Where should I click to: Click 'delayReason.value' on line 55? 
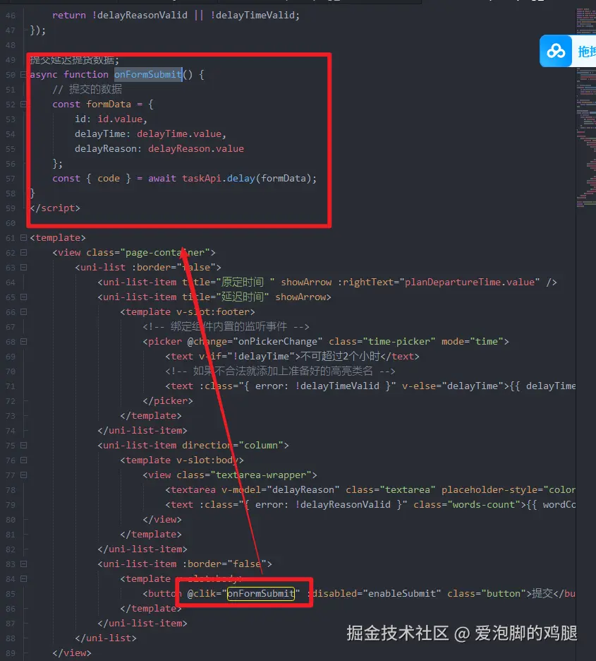tap(195, 149)
